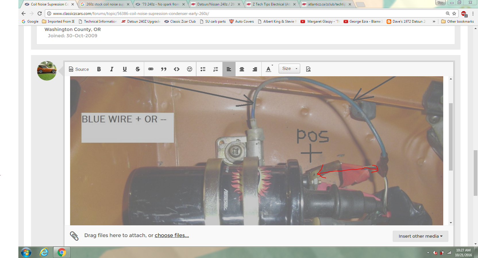Insert a link using chain icon

click(x=151, y=69)
